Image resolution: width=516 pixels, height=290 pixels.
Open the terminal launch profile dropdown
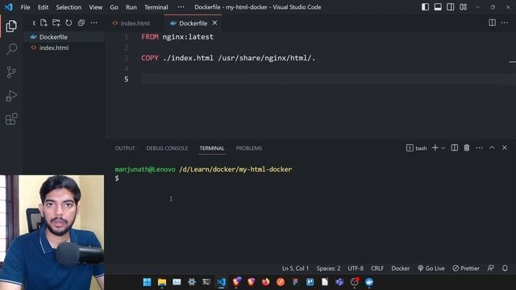pos(443,148)
